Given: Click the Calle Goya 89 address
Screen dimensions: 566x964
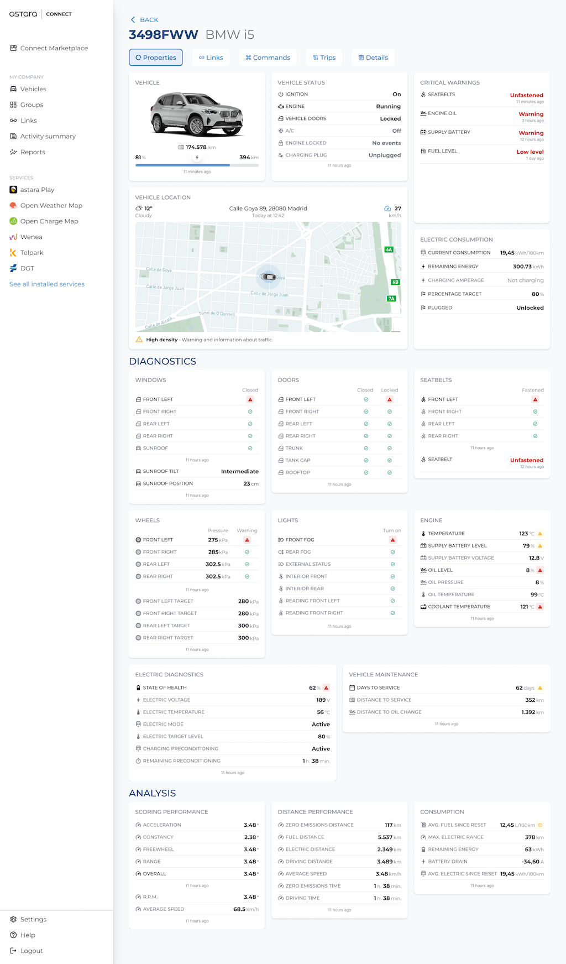Looking at the screenshot, I should tap(268, 209).
